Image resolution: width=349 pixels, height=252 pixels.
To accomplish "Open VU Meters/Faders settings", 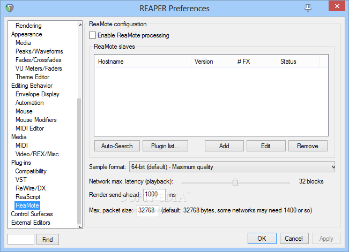I will 39,68.
